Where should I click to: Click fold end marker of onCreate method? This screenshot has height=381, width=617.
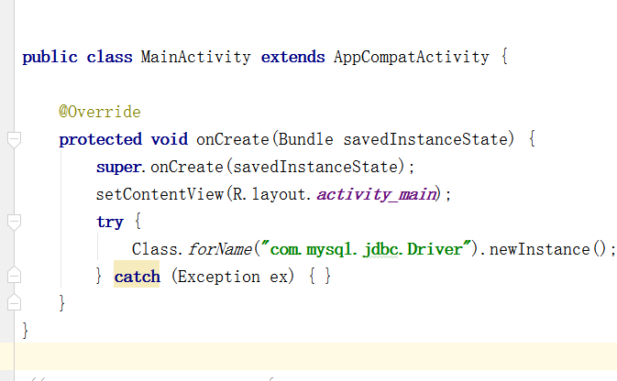click(x=14, y=302)
